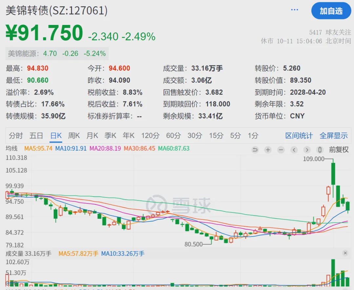The image size is (354, 290).
Task: Open 区间统计 range statistics
Action: point(299,135)
